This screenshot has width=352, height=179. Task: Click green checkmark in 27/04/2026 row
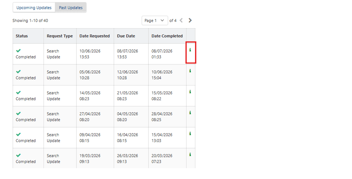point(19,113)
